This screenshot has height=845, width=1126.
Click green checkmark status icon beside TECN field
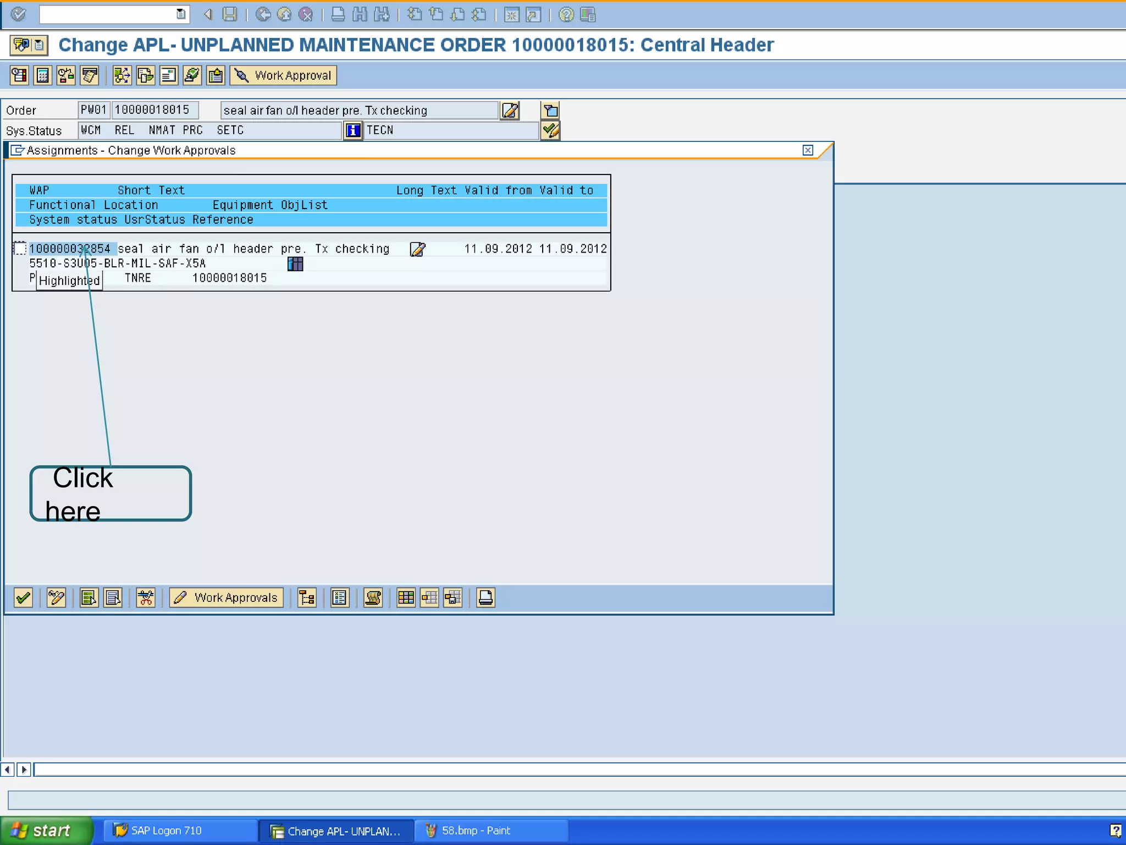550,130
